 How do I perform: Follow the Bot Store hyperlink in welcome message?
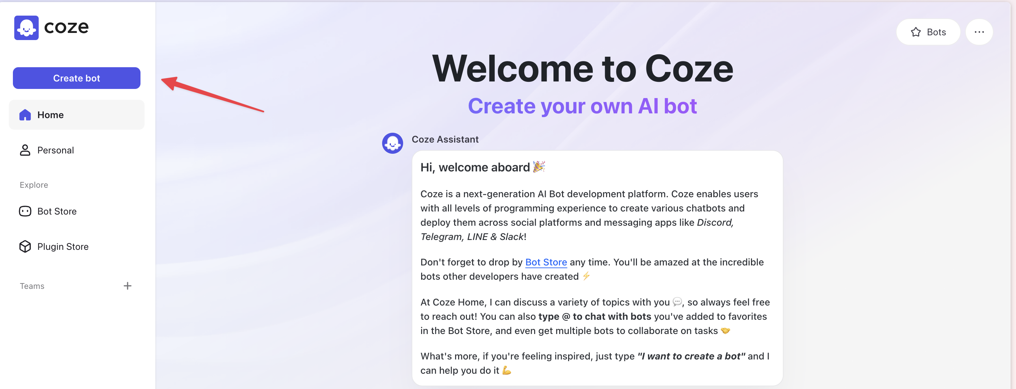[x=546, y=262]
